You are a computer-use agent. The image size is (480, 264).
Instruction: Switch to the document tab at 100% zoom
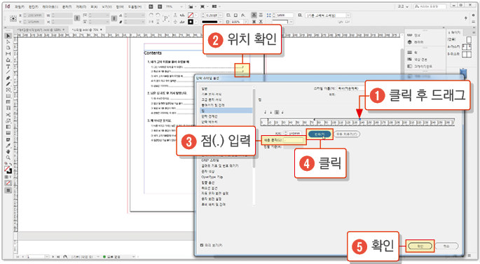pos(39,29)
